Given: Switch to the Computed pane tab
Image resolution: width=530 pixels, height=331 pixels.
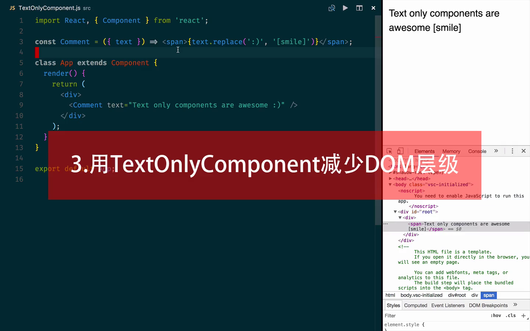Looking at the screenshot, I should point(416,305).
